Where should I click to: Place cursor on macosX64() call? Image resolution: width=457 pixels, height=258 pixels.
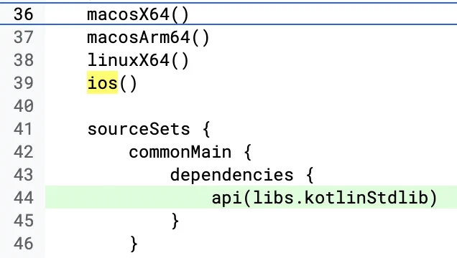(138, 14)
